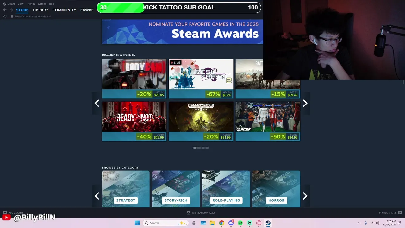
Task: Click the volume speaker icon in the tray
Action: (x=377, y=223)
